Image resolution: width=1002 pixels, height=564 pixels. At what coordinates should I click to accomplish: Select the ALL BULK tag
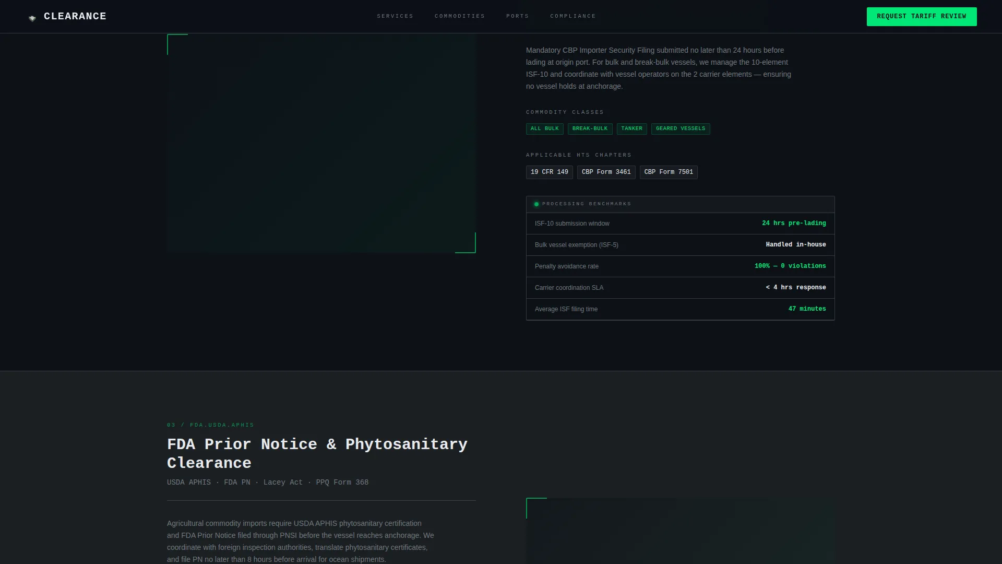545,128
